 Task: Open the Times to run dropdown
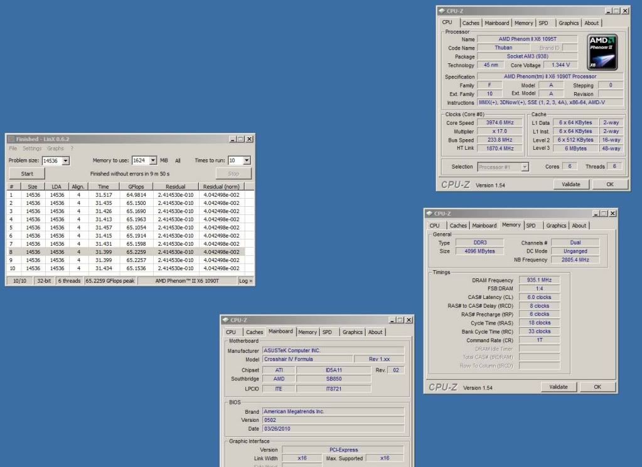point(247,160)
